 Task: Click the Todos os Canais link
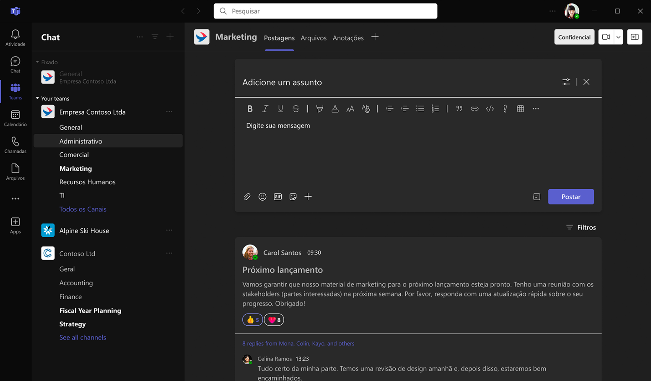(83, 209)
